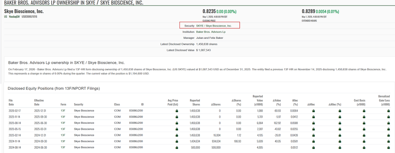Screen dimensions: 395x153
Task: Sort by Class column header
Action: tap(117, 104)
